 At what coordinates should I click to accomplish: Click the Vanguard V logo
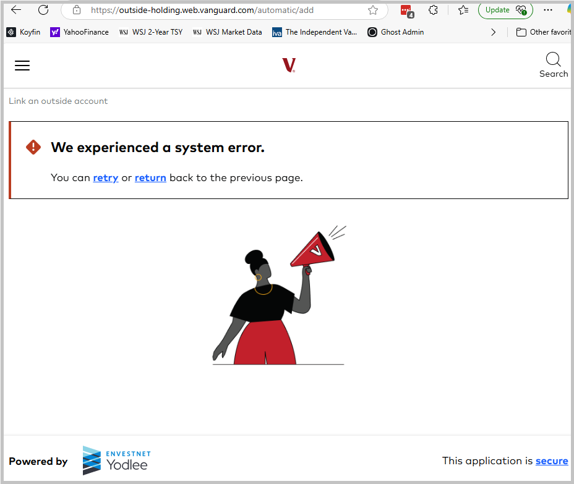[x=289, y=65]
